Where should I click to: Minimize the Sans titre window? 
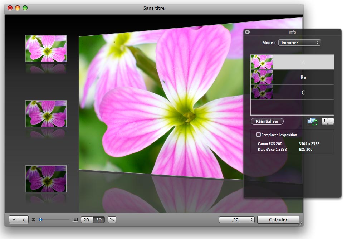(18, 8)
